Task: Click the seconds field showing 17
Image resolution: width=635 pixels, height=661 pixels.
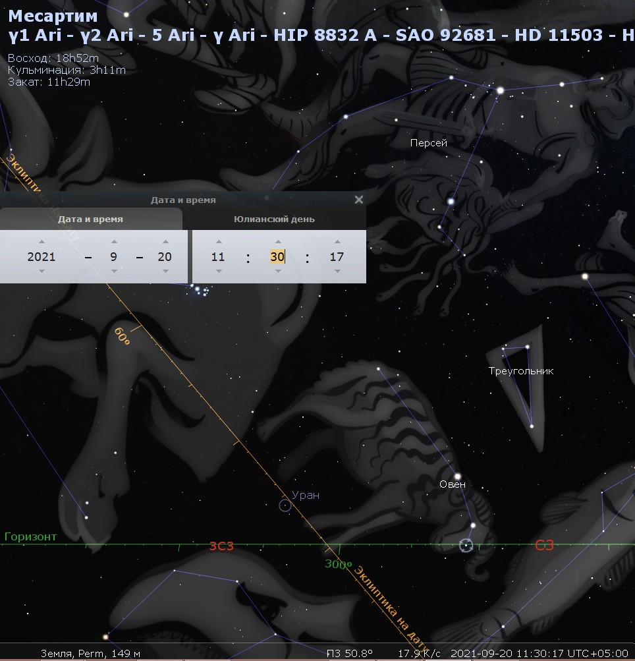Action: [x=337, y=257]
